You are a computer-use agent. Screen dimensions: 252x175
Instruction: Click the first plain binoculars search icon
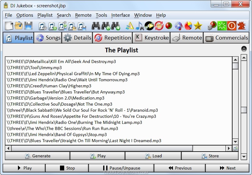click(x=96, y=26)
